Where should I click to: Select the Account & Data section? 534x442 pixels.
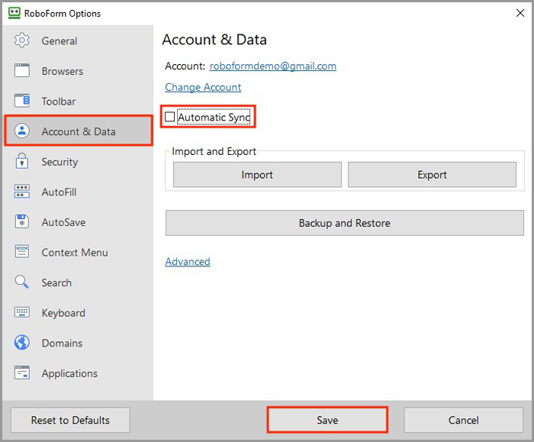[x=79, y=131]
